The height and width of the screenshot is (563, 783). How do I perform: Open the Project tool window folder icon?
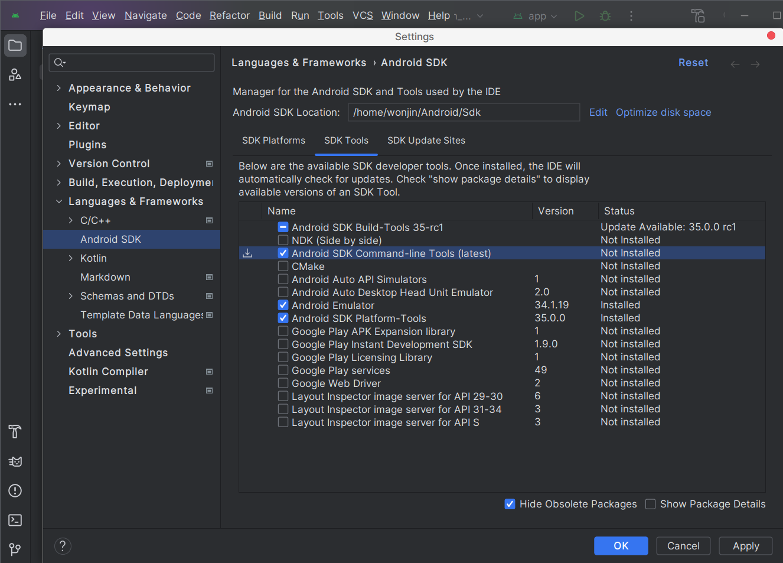tap(15, 45)
